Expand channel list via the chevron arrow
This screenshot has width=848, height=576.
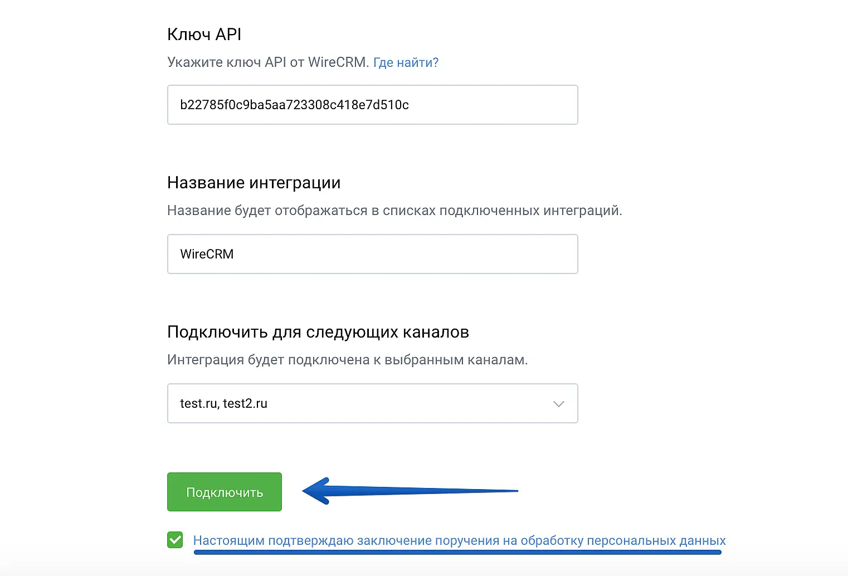tap(558, 404)
